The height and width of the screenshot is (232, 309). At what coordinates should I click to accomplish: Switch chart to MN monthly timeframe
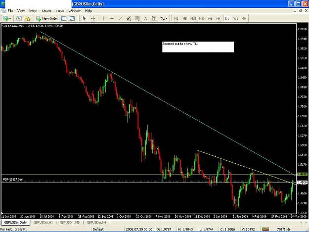coord(244,18)
